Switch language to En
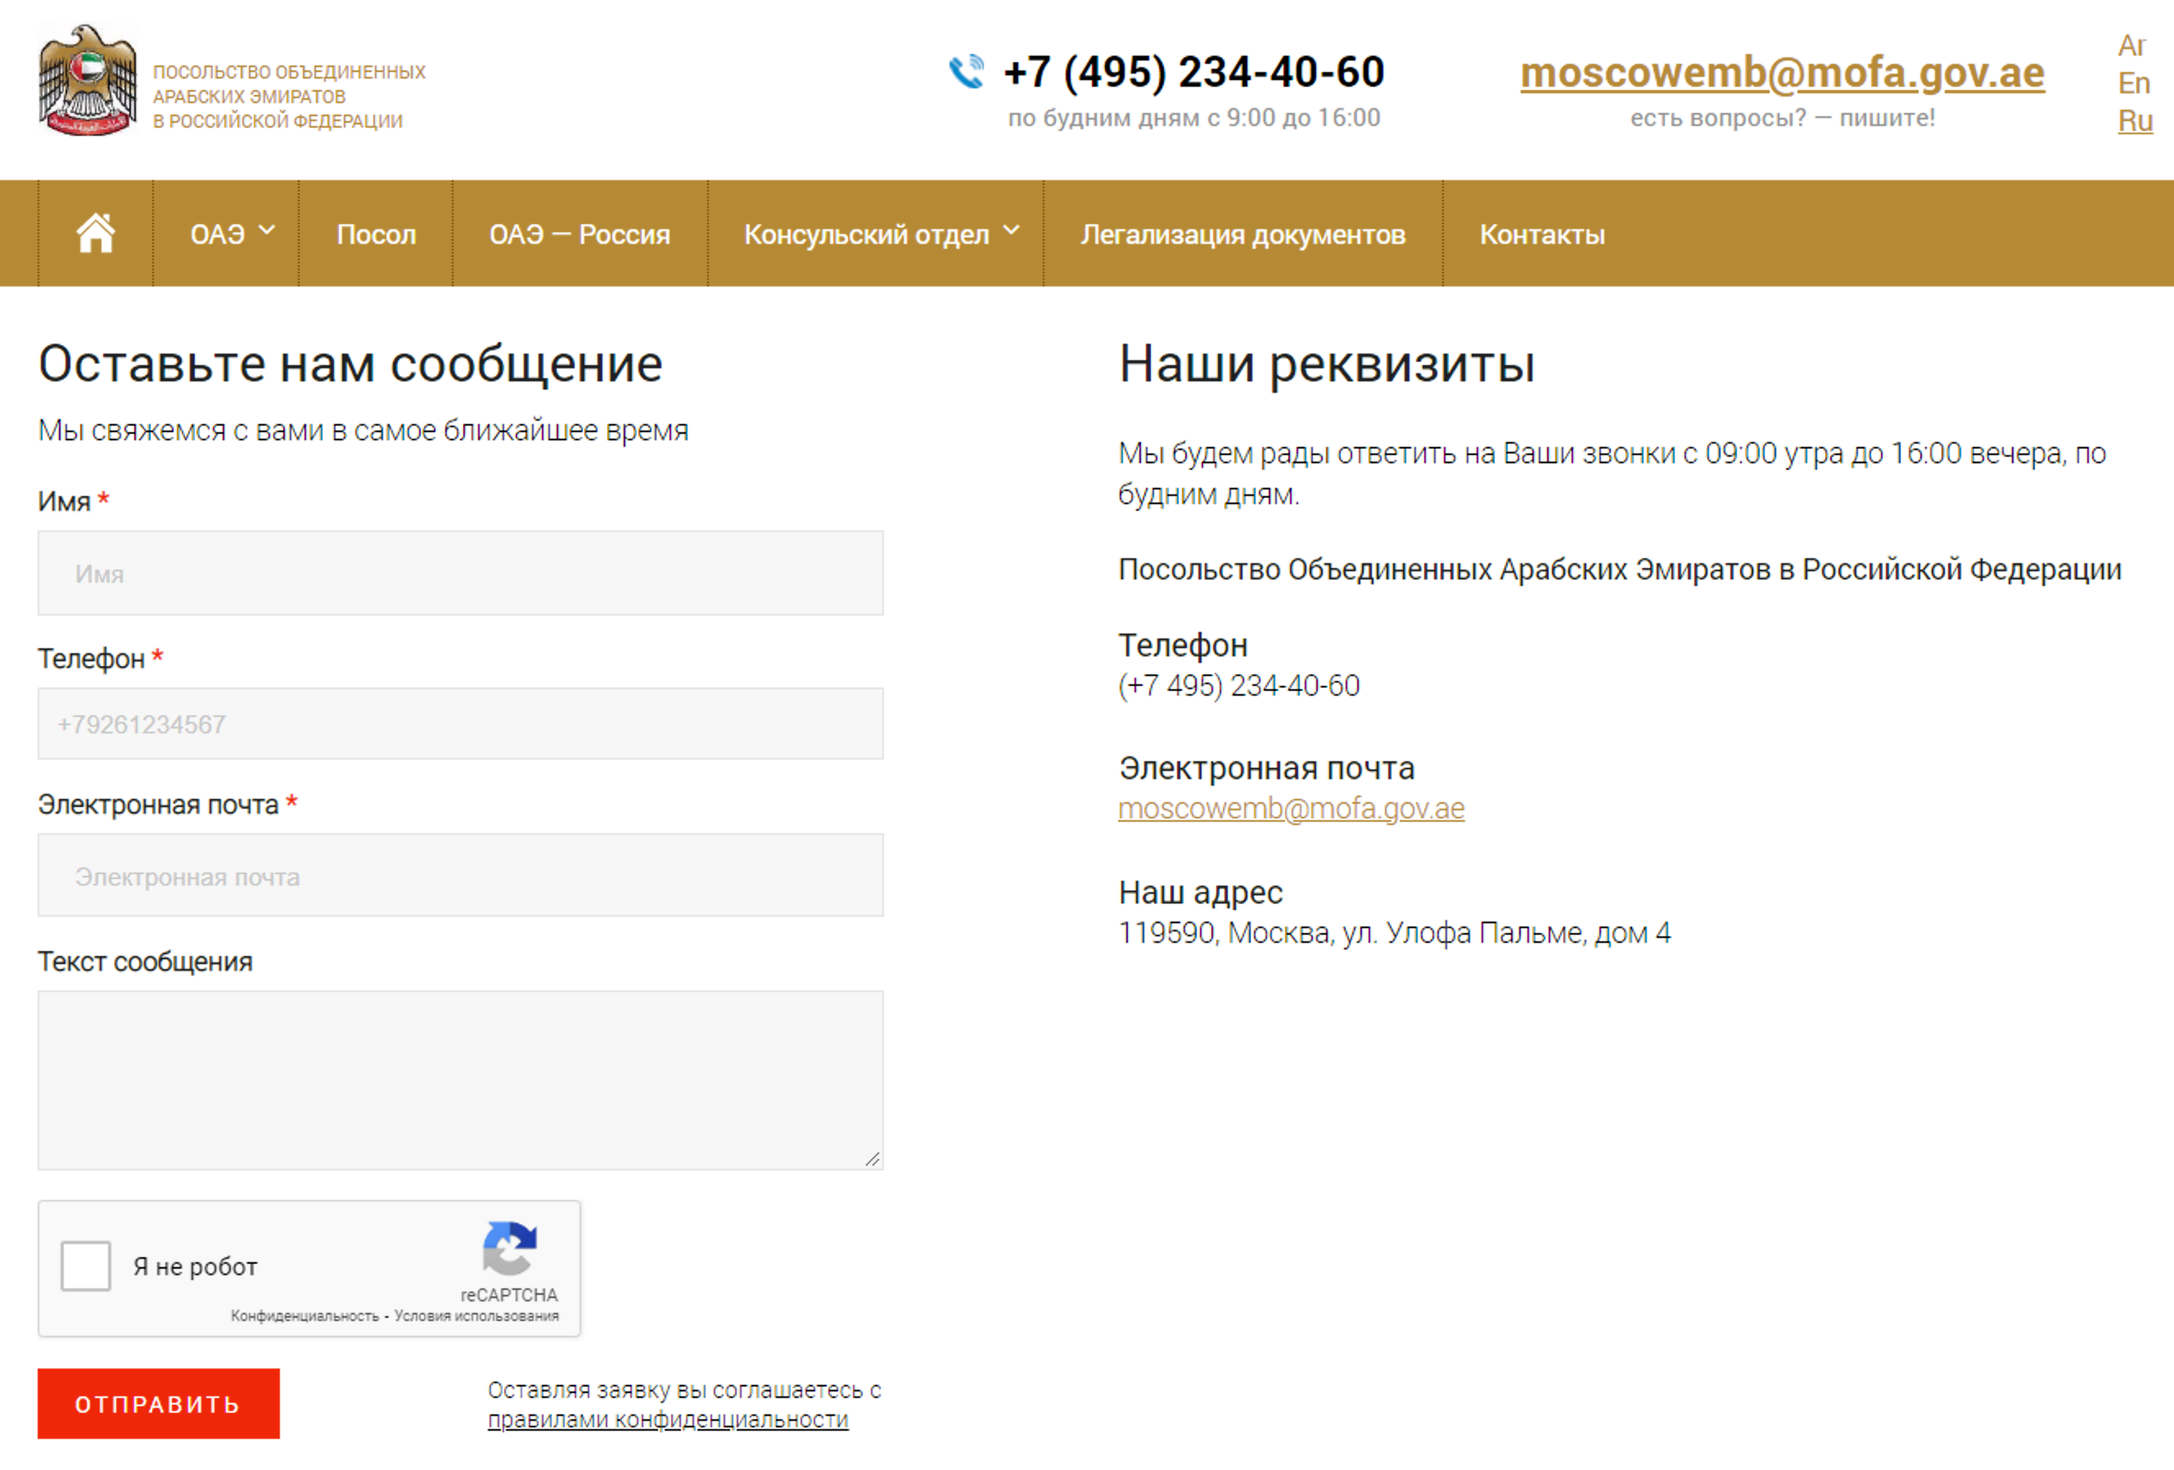The image size is (2174, 1470). point(2134,83)
